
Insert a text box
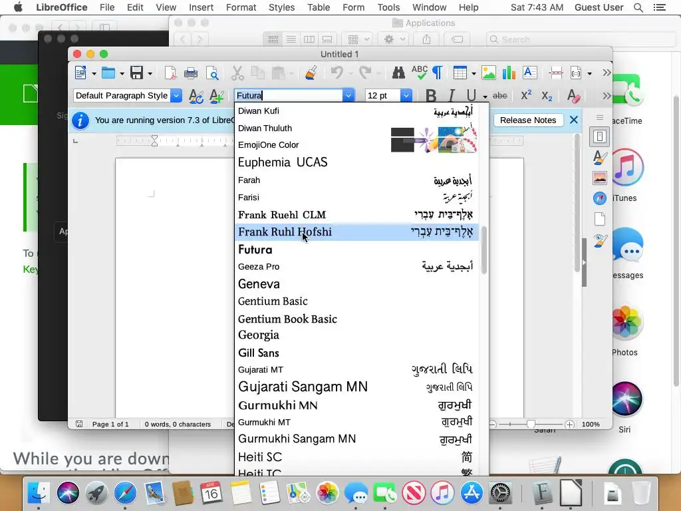(x=530, y=73)
